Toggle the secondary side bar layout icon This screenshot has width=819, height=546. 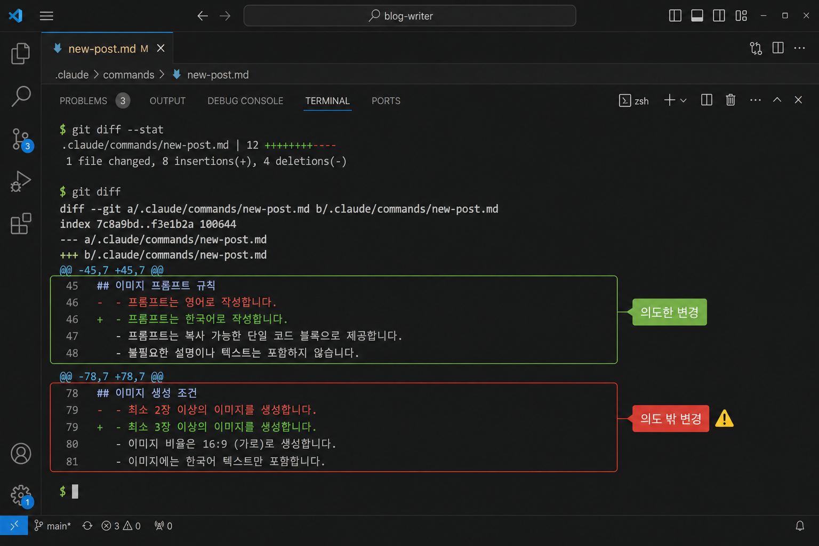tap(719, 16)
